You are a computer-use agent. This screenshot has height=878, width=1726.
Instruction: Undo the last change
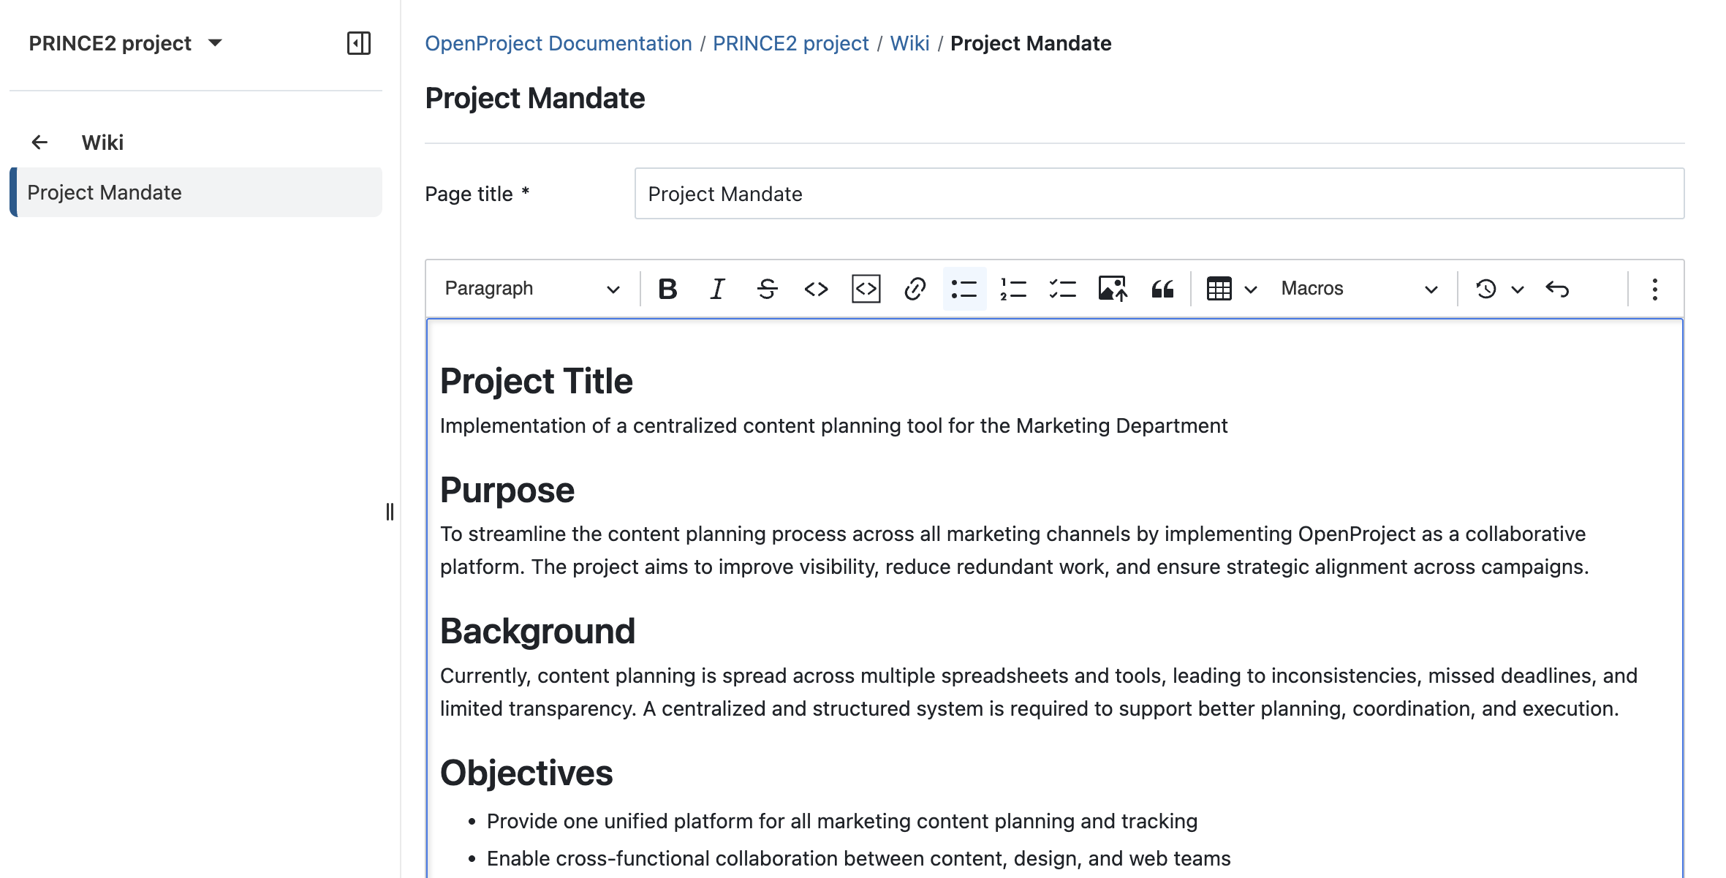[x=1559, y=288]
